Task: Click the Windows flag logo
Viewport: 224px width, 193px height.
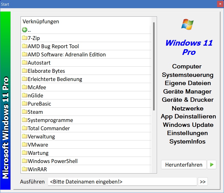Action: [x=188, y=25]
